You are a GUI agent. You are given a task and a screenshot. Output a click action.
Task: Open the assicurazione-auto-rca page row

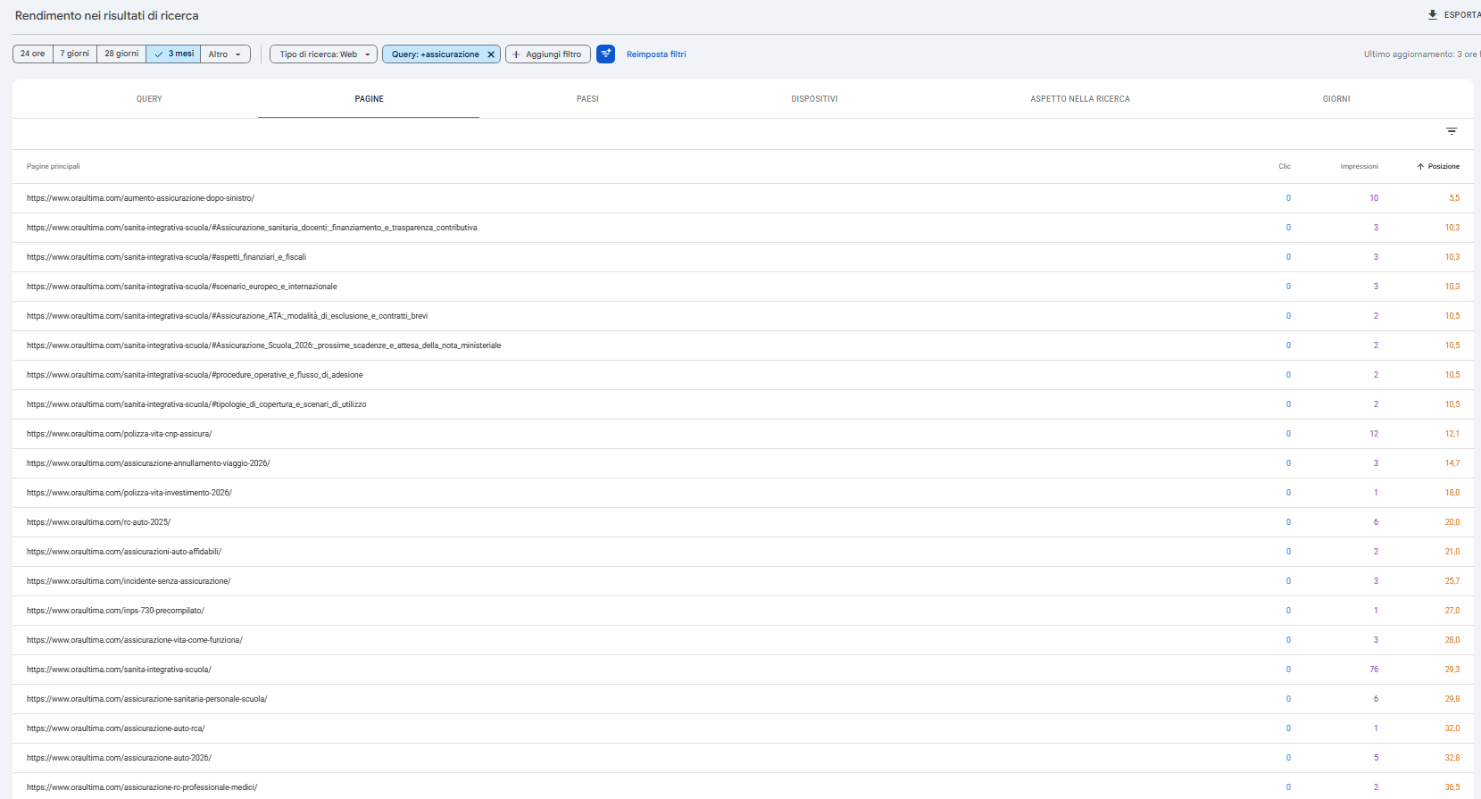click(743, 728)
